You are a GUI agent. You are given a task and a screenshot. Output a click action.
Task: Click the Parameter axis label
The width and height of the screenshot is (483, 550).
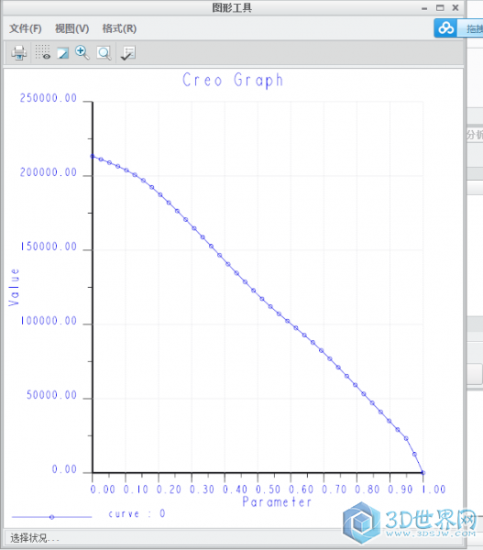pyautogui.click(x=277, y=502)
